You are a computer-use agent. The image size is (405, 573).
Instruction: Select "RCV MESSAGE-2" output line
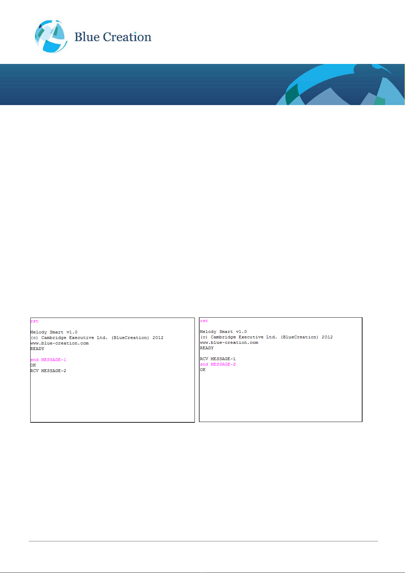tap(48, 371)
